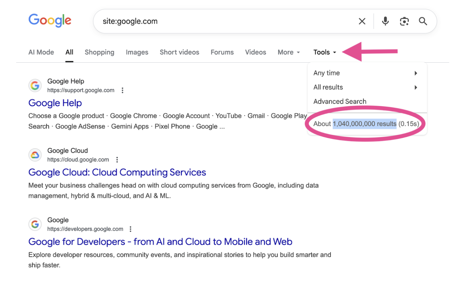Open three-dot menu beside cloud.google.com

tap(117, 160)
